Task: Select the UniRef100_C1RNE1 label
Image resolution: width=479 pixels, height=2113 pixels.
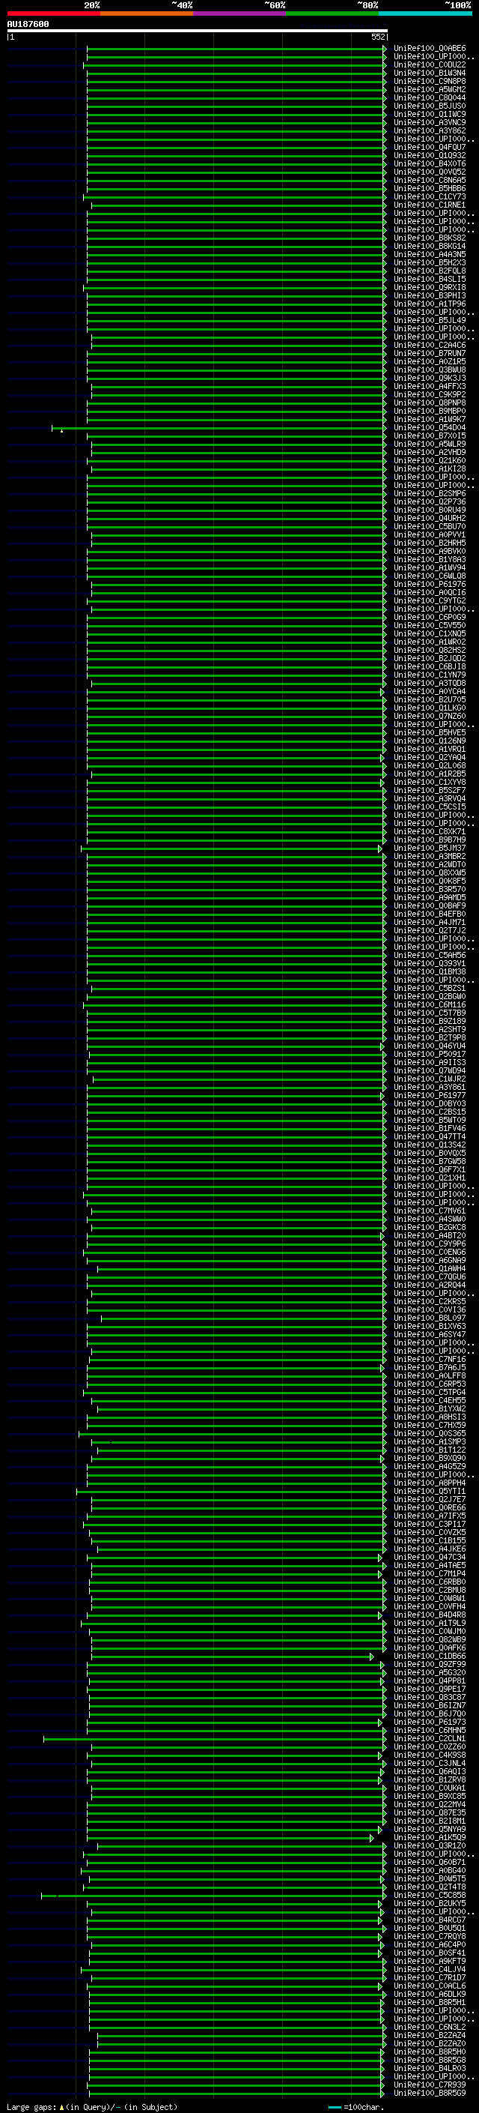Action: click(x=430, y=205)
